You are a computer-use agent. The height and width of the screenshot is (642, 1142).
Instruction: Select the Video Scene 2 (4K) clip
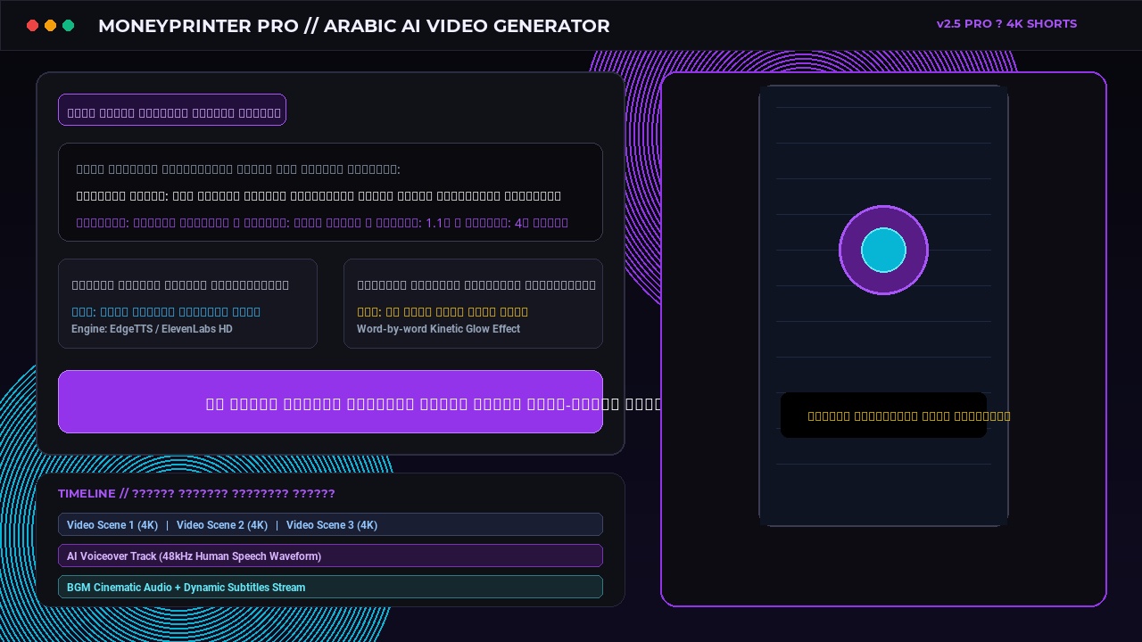[x=222, y=525]
